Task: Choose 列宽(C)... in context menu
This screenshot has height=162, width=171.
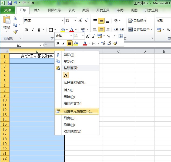Action: click(77, 118)
